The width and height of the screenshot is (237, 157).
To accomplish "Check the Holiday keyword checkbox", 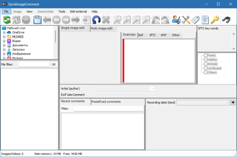I will (206, 59).
